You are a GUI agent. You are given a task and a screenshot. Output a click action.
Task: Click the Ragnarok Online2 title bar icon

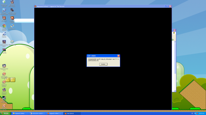pos(35,6)
